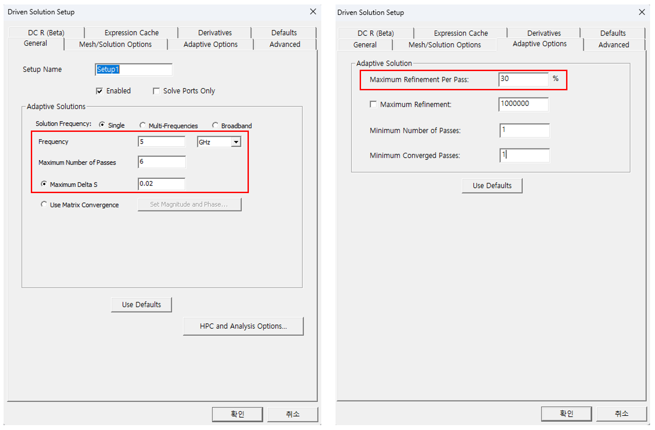Select the Use Matrix Convergence radio button

pos(44,205)
